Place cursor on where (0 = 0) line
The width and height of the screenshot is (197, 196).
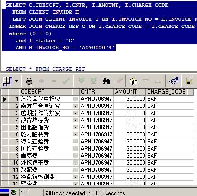30,34
